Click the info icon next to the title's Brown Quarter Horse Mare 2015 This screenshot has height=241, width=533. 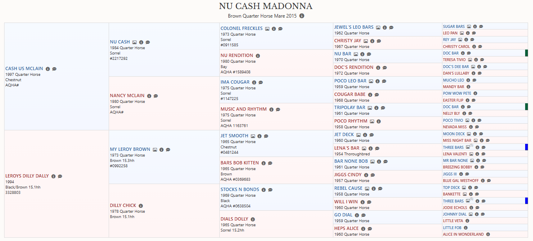pyautogui.click(x=302, y=16)
